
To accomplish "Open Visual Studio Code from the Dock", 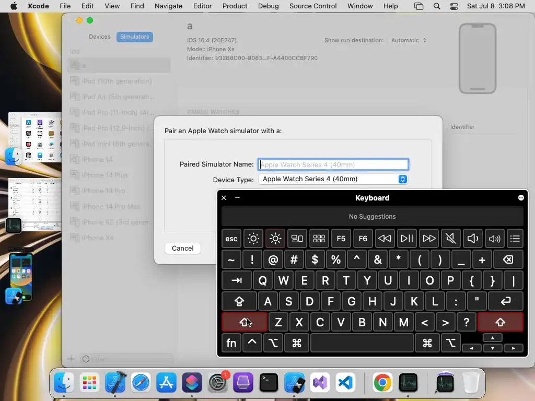I will [x=345, y=383].
